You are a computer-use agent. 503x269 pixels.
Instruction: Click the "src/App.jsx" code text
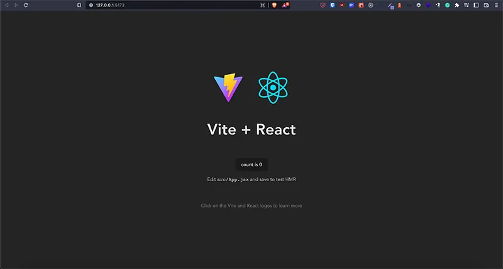pos(233,179)
